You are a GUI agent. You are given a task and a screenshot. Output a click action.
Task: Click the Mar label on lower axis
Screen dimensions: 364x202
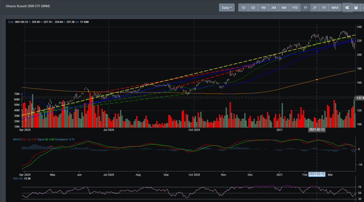[330, 175]
